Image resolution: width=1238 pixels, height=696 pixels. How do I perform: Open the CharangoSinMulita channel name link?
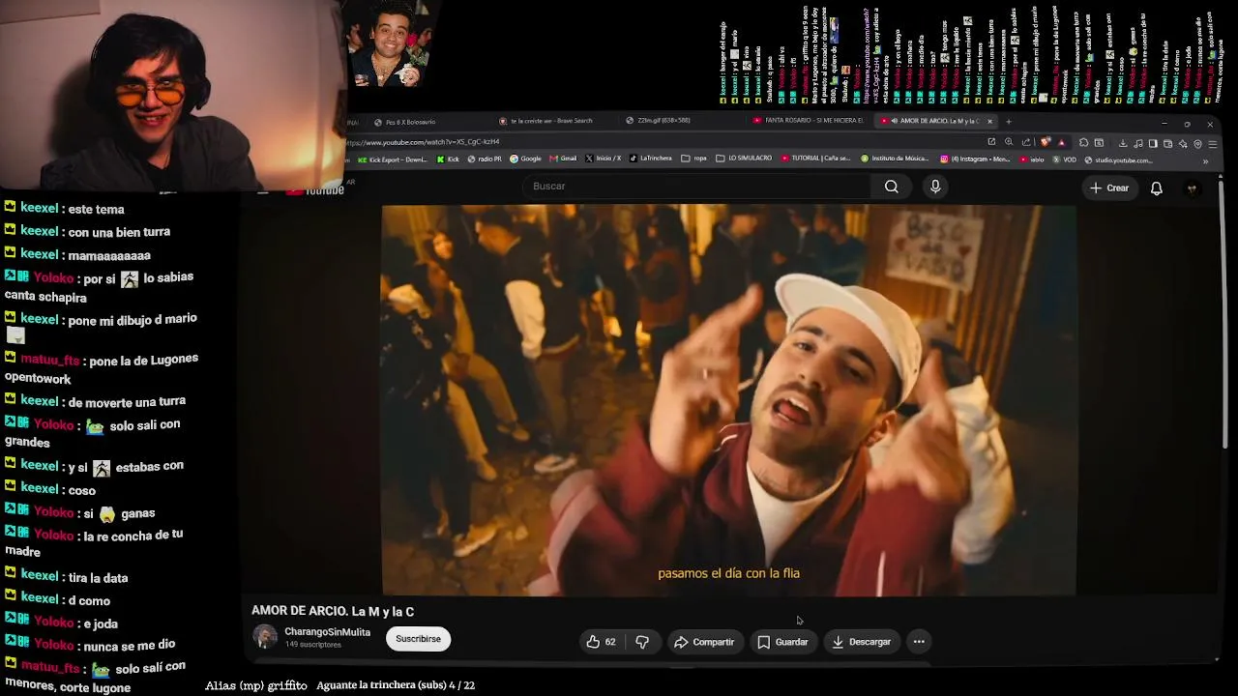click(327, 632)
